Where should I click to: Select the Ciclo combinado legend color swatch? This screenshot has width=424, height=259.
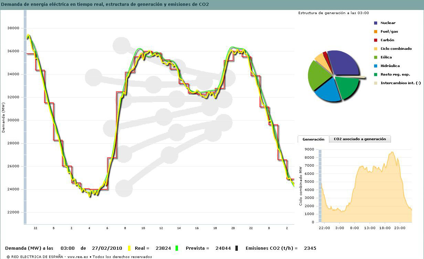pyautogui.click(x=376, y=49)
